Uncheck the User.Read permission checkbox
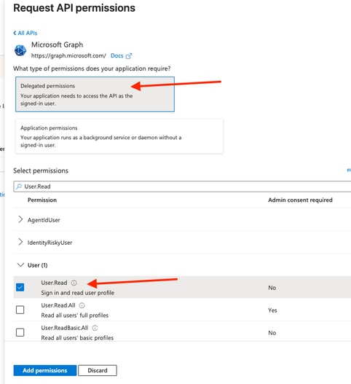Image resolution: width=351 pixels, height=384 pixels. click(x=20, y=287)
